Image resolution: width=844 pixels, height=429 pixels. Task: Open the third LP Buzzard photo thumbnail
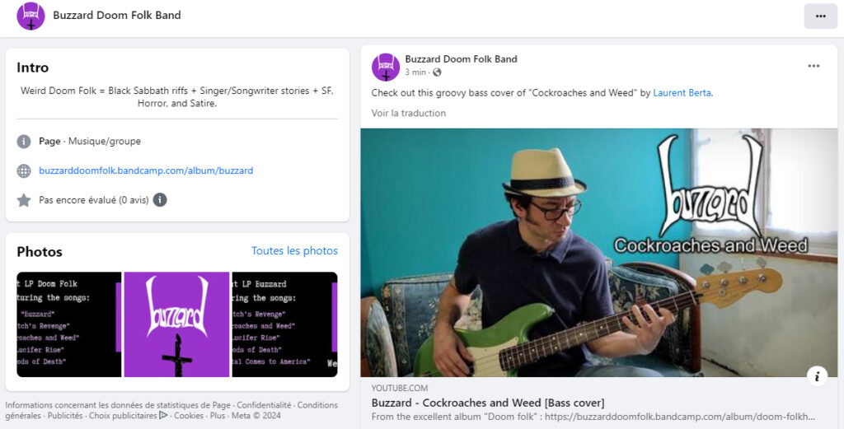click(284, 324)
